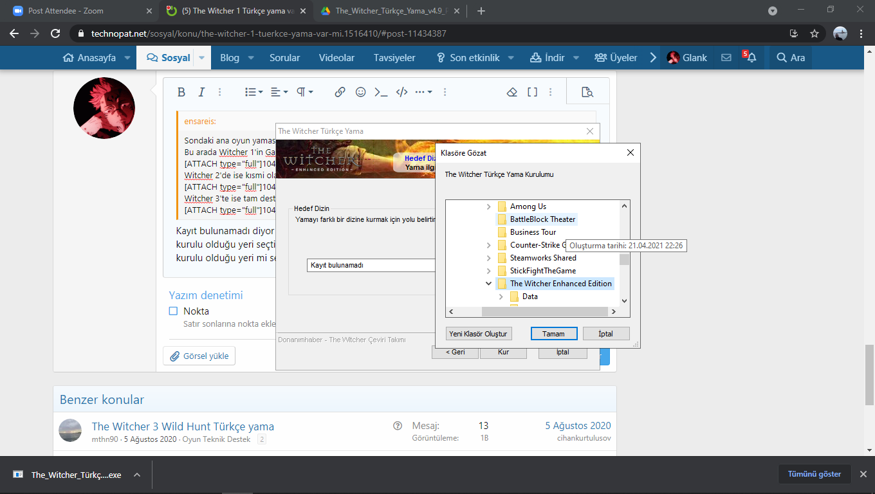The image size is (875, 494).
Task: Open more options beside the BB code brackets
Action: click(x=551, y=92)
